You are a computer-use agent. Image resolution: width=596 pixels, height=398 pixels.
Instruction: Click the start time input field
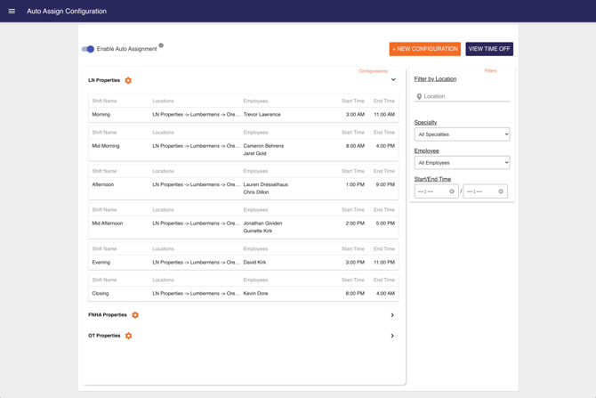click(437, 191)
